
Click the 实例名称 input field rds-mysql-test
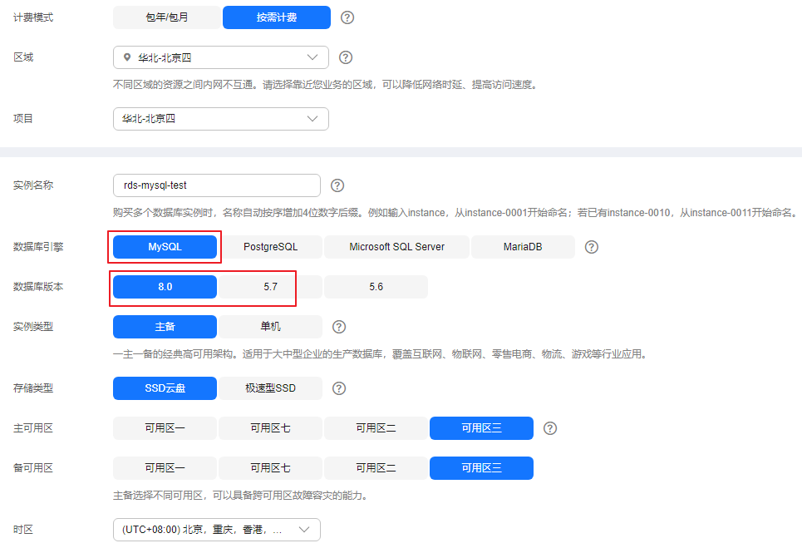click(217, 185)
